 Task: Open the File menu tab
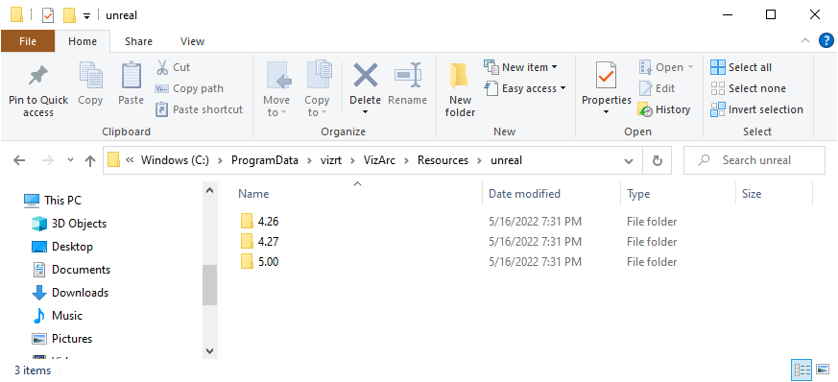[28, 41]
